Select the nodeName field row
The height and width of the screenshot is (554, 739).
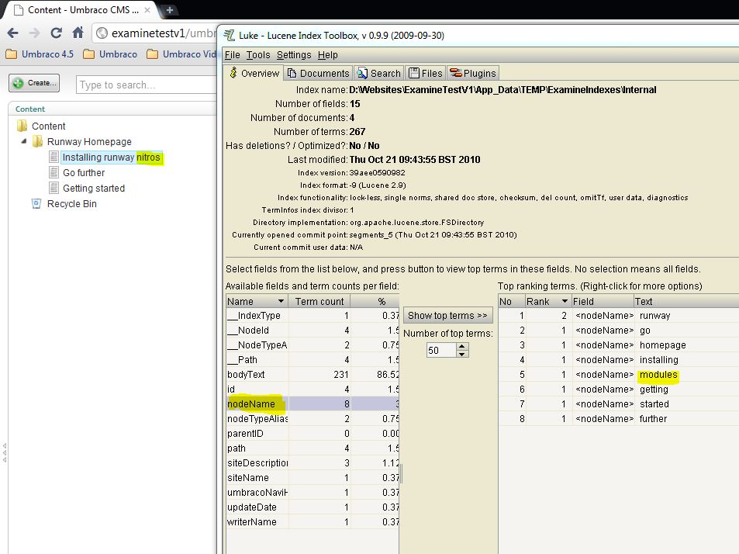tap(313, 404)
